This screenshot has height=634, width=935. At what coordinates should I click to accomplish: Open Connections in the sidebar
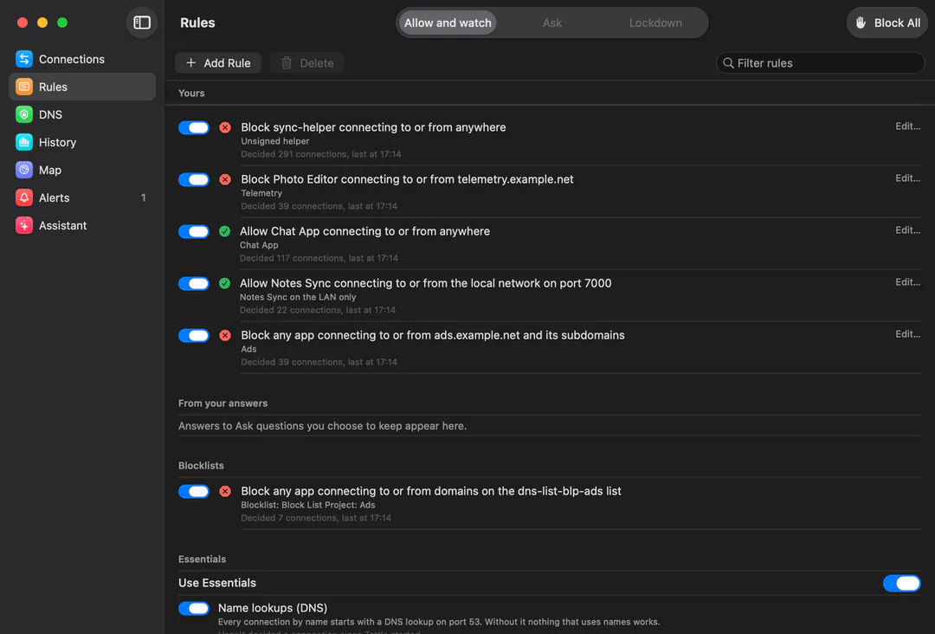72,59
